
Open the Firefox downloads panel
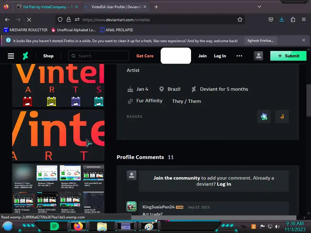click(282, 19)
